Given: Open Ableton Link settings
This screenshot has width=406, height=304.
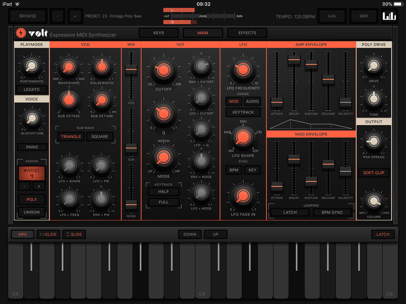Looking at the screenshot, I should point(332,16).
